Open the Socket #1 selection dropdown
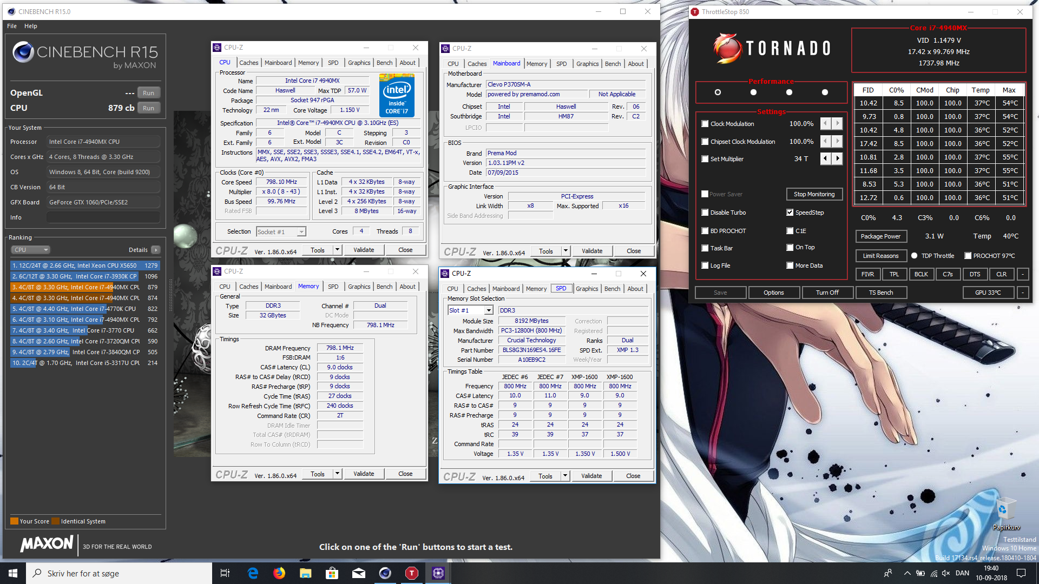 pos(301,232)
